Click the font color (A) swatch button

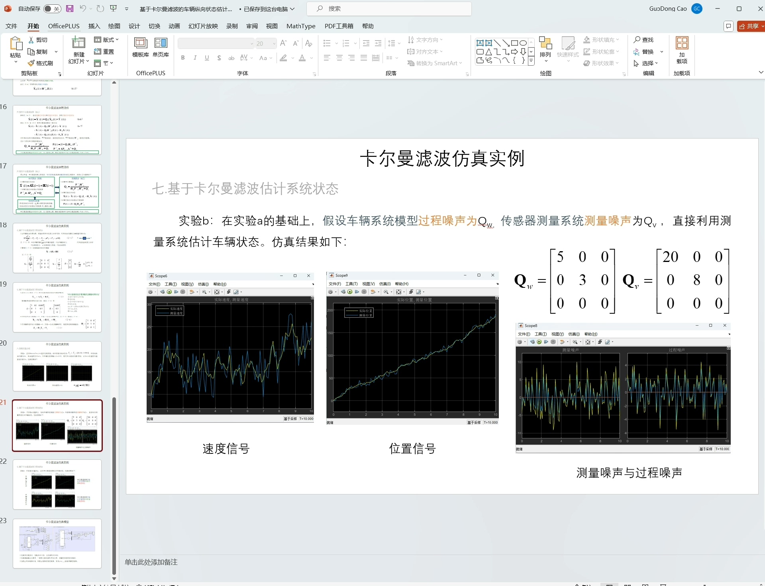[x=302, y=58]
